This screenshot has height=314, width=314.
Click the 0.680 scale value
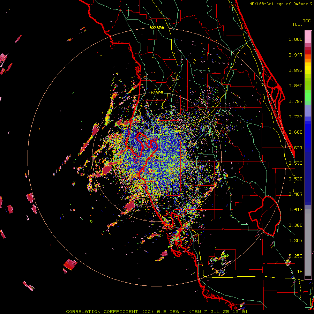click(x=296, y=132)
